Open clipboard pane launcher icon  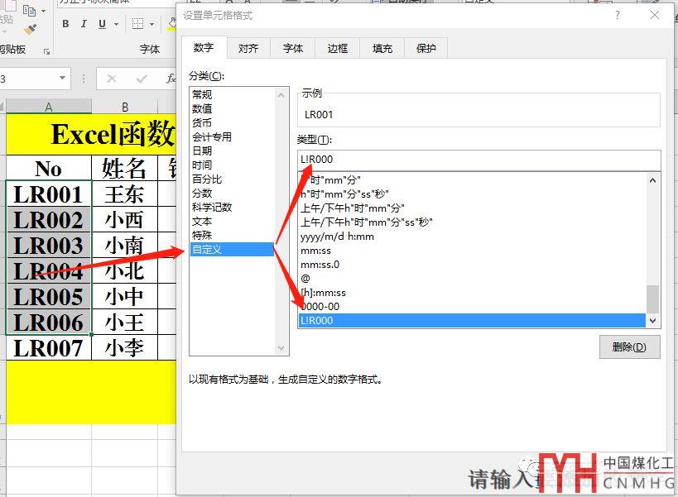46,52
